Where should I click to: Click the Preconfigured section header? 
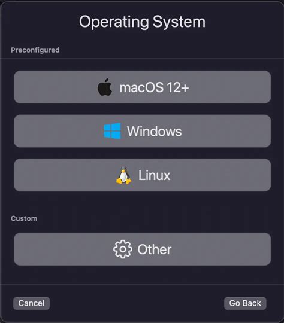35,50
